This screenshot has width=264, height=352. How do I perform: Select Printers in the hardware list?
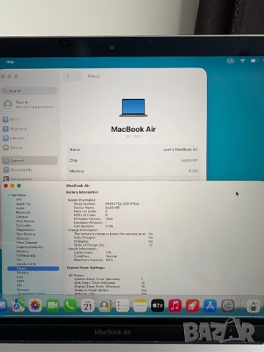22,273
